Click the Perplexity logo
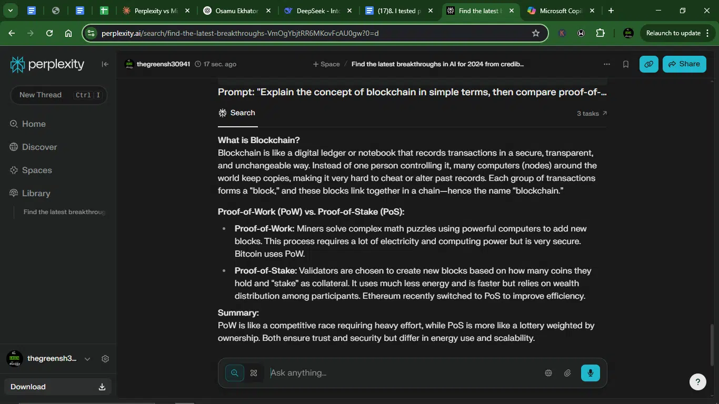Image resolution: width=719 pixels, height=404 pixels. click(47, 64)
